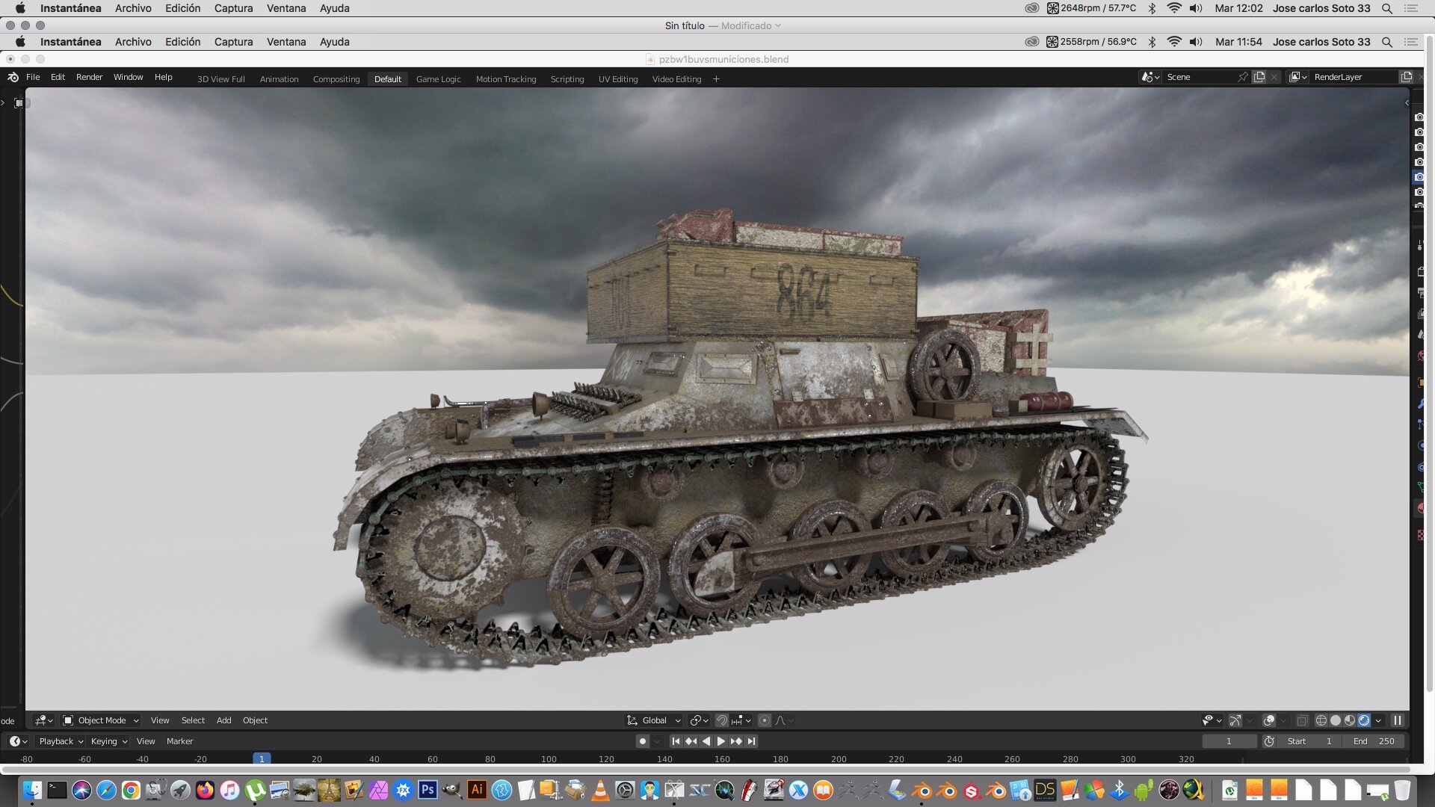Open the timeline Marker menu
The height and width of the screenshot is (807, 1435).
tap(179, 741)
